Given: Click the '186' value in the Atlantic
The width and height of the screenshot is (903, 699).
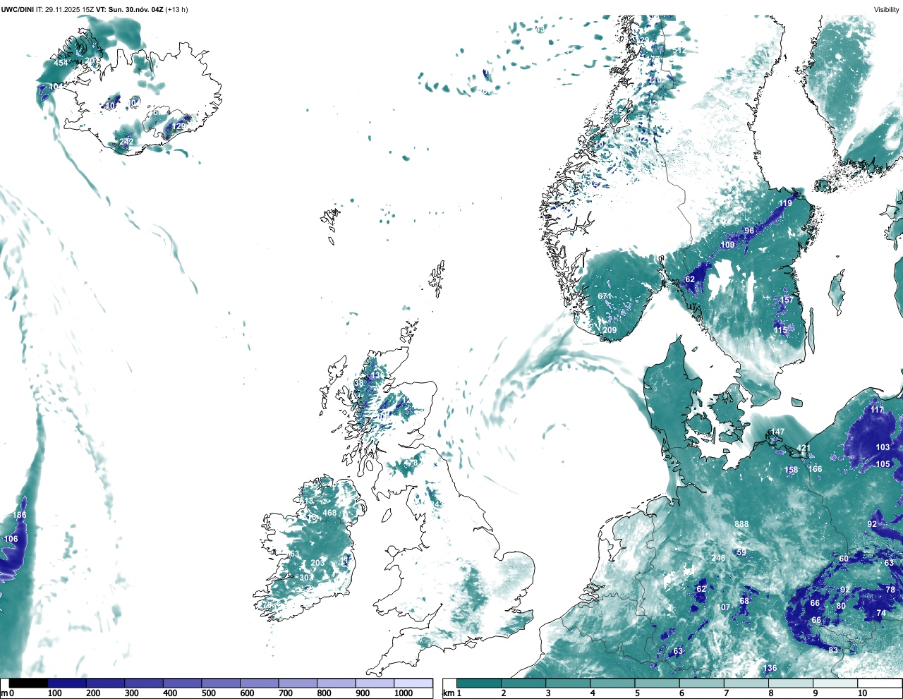Looking at the screenshot, I should point(19,515).
